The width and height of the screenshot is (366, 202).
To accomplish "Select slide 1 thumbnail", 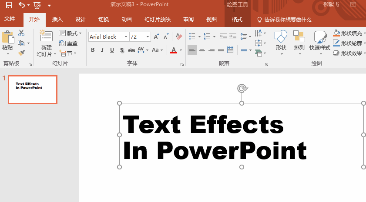I will [x=33, y=89].
